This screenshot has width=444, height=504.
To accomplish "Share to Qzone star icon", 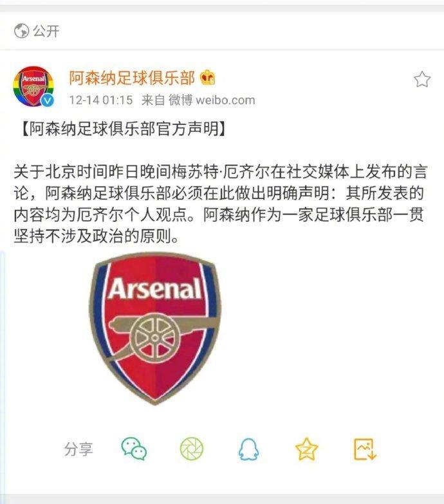I will [x=306, y=449].
